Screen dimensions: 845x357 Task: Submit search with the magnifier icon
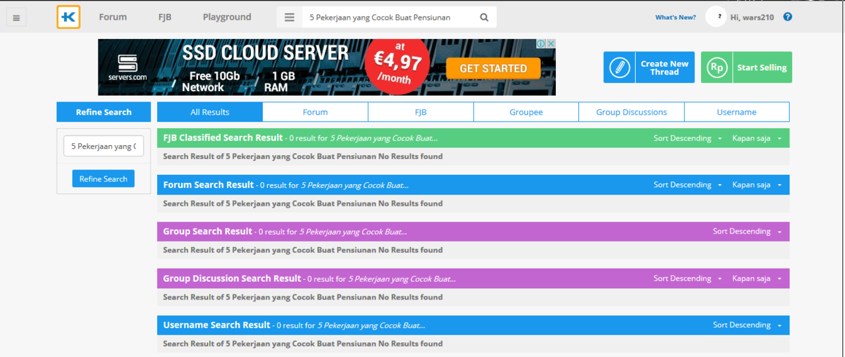(484, 18)
